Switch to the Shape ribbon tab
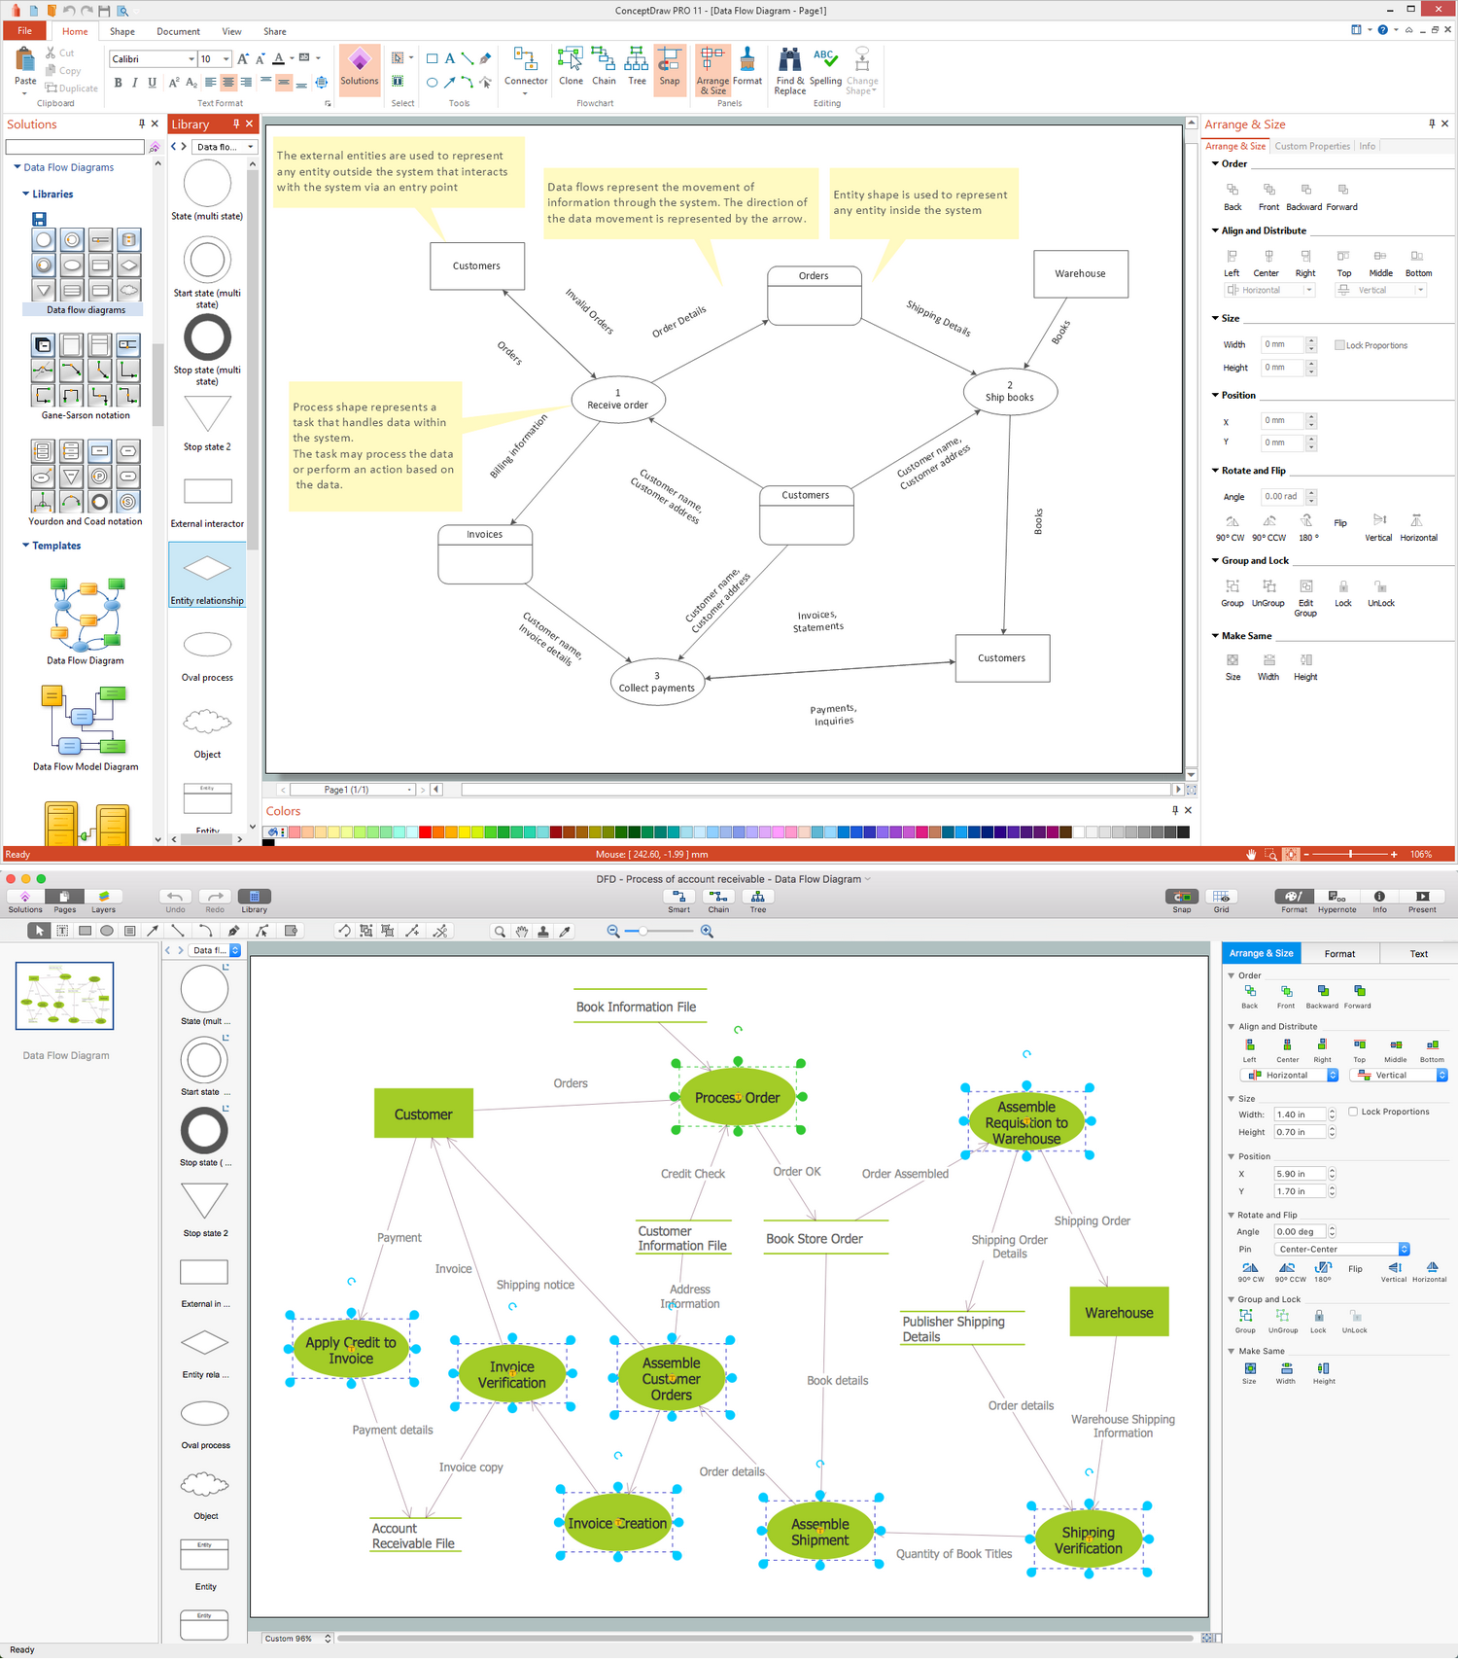Screen dimensions: 1458x1662 tap(122, 31)
